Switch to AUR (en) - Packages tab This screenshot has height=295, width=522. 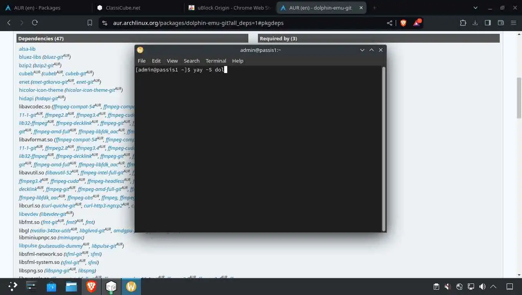tap(46, 8)
